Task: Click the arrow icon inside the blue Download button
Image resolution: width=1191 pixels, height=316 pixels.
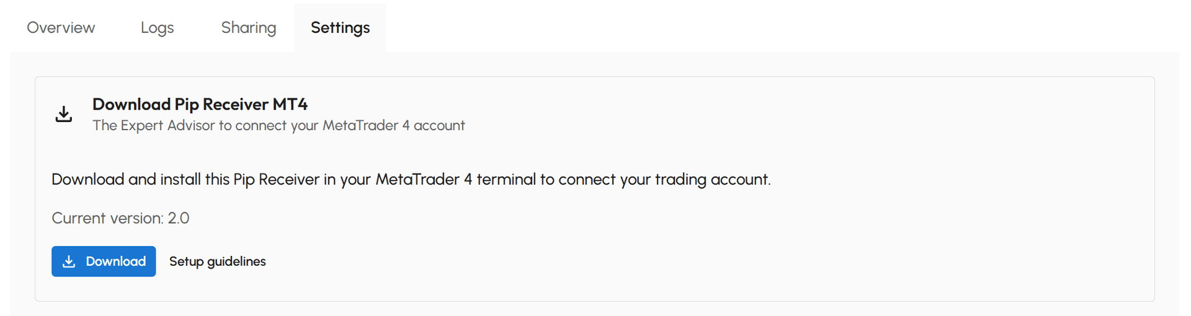Action: (69, 261)
